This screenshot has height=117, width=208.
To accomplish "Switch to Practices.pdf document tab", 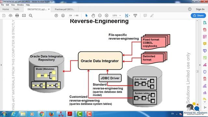I will (65, 9).
